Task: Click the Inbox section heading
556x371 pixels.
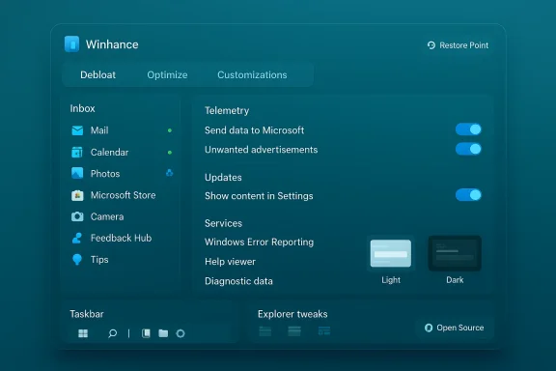Action: pos(82,108)
